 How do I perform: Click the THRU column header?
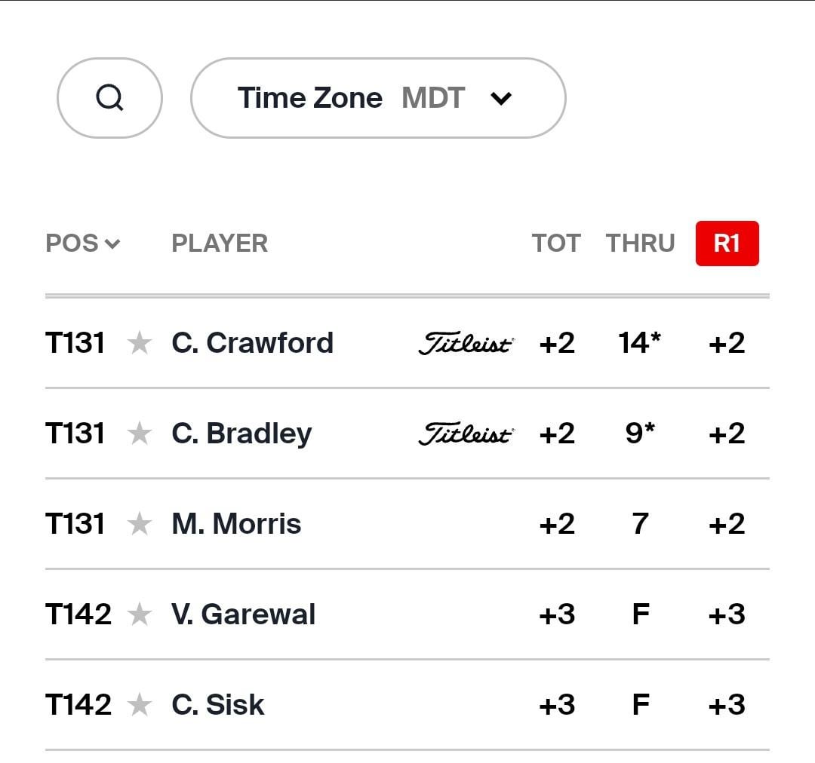click(641, 244)
